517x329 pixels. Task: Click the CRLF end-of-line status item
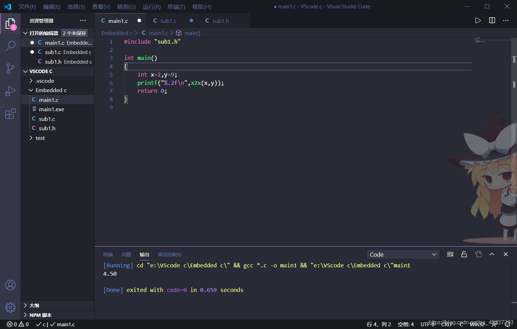tap(447, 324)
